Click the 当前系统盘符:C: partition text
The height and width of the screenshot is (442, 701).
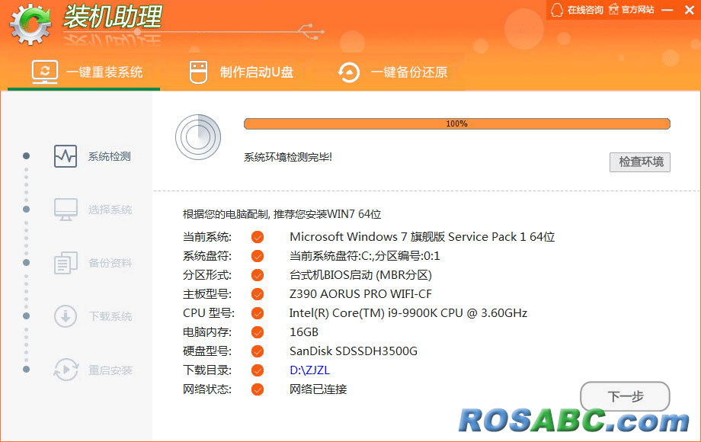[365, 255]
